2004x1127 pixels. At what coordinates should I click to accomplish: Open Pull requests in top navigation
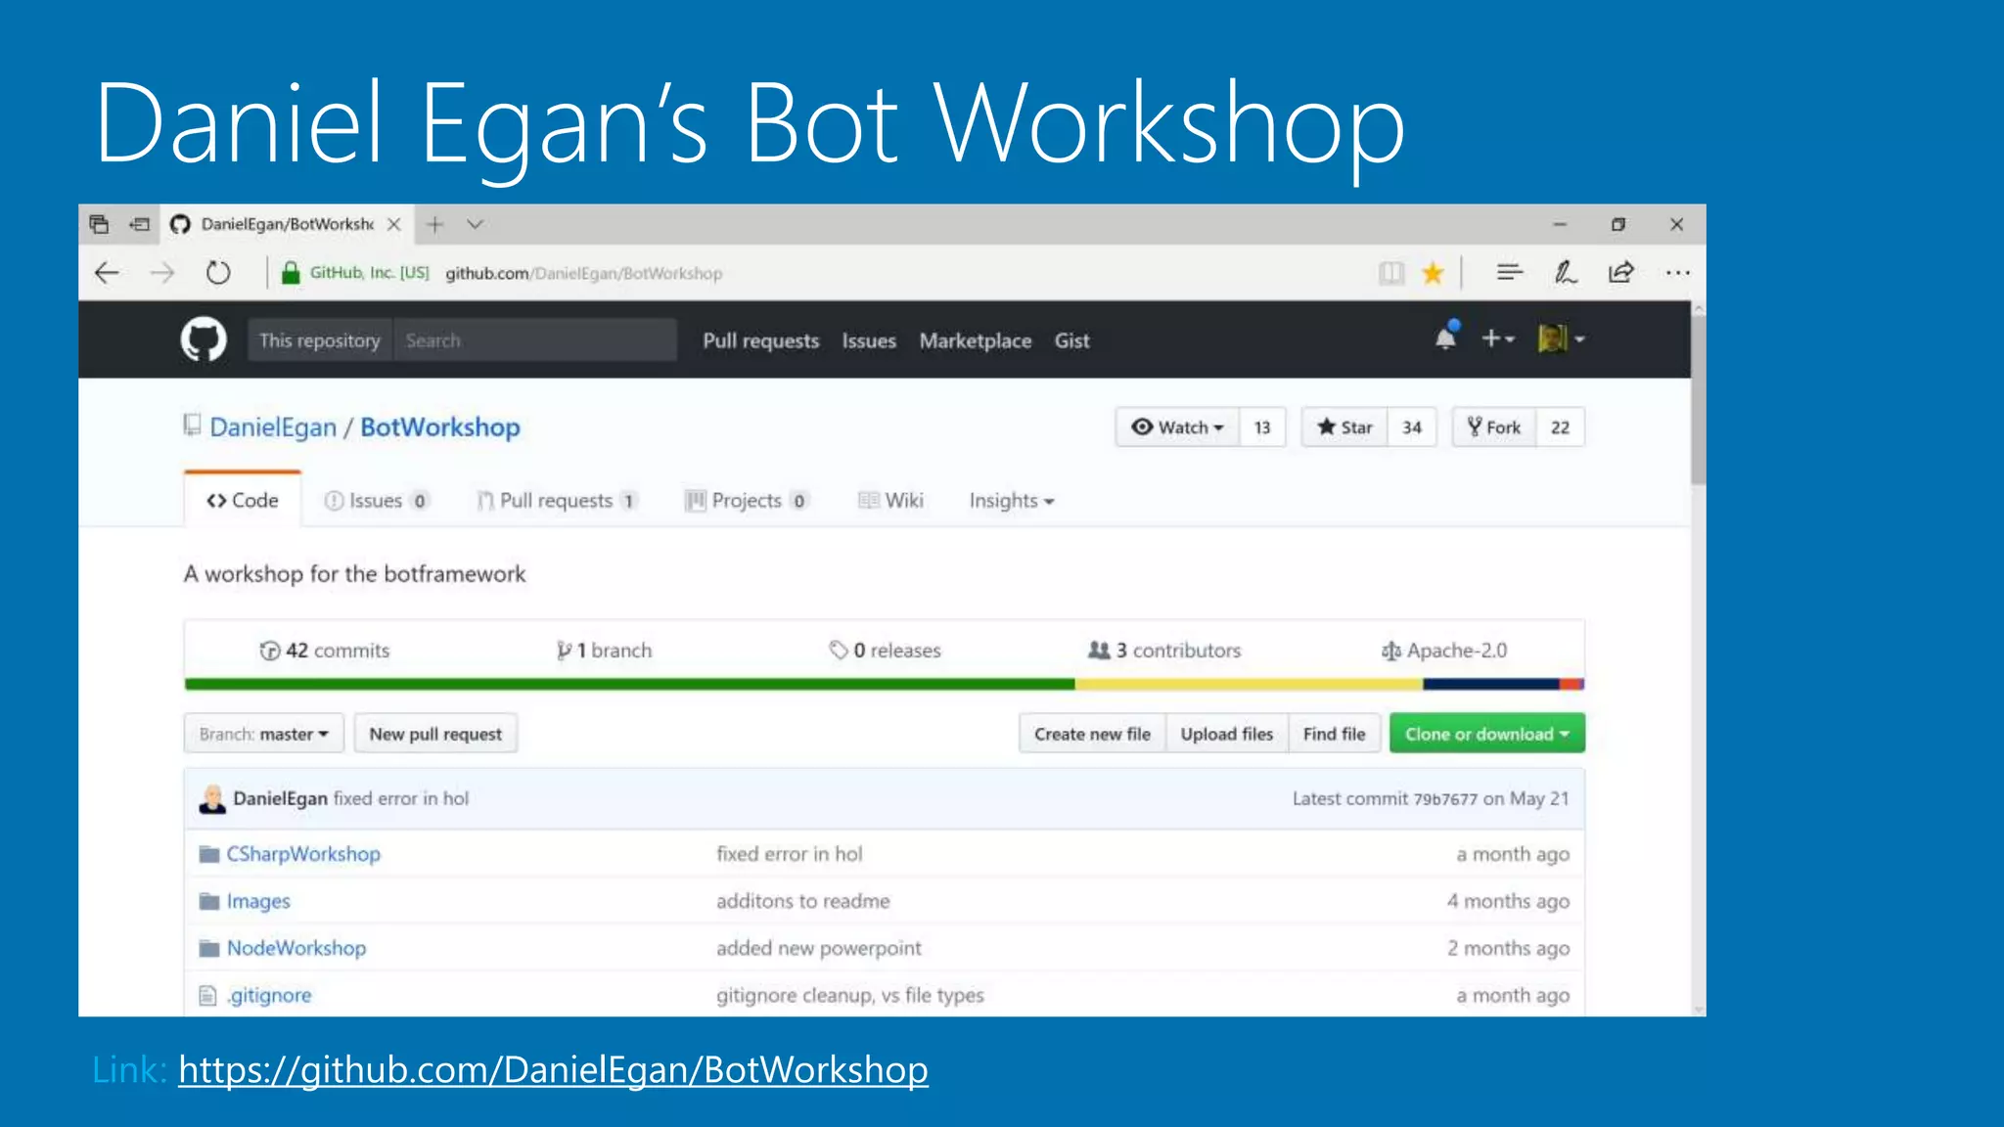(760, 340)
